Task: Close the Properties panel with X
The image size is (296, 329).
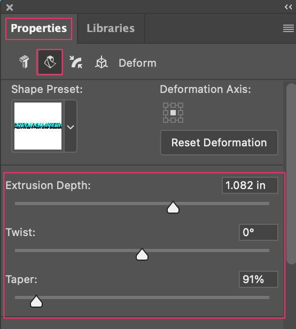Action: click(10, 8)
